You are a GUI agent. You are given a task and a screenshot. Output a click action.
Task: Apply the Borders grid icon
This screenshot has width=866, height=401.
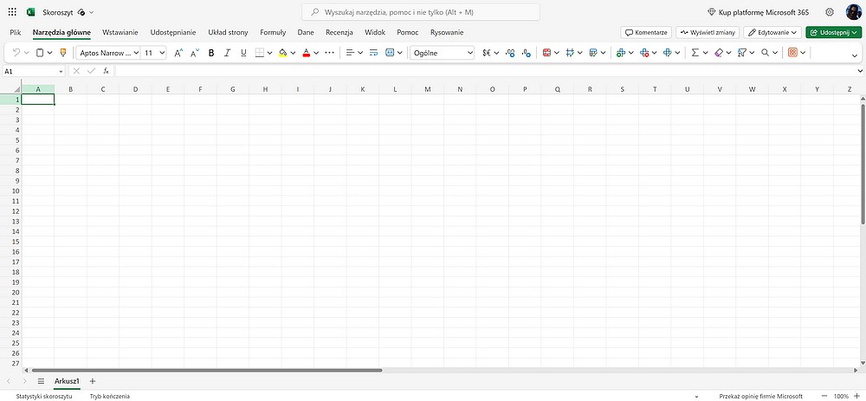[x=260, y=53]
